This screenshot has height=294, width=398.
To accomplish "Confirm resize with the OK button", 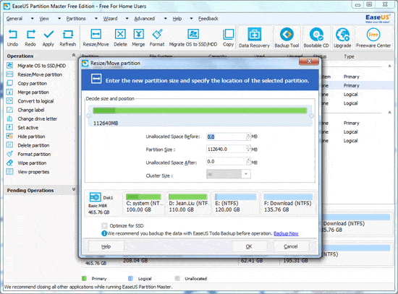I will [x=249, y=246].
